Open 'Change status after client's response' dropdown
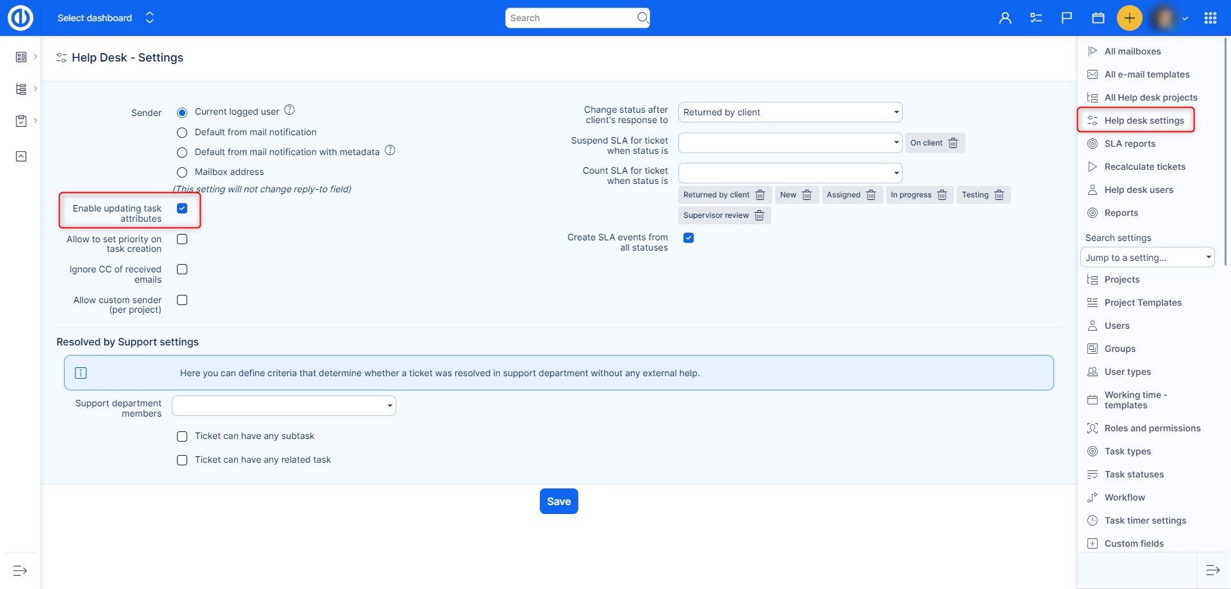 click(790, 112)
